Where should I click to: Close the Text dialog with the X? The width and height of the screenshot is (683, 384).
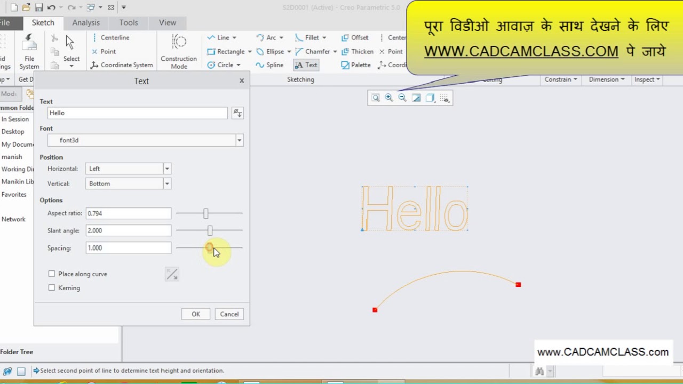click(242, 81)
